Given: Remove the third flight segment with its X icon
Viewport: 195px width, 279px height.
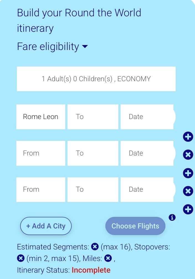Looking at the screenshot, I should (188, 191).
